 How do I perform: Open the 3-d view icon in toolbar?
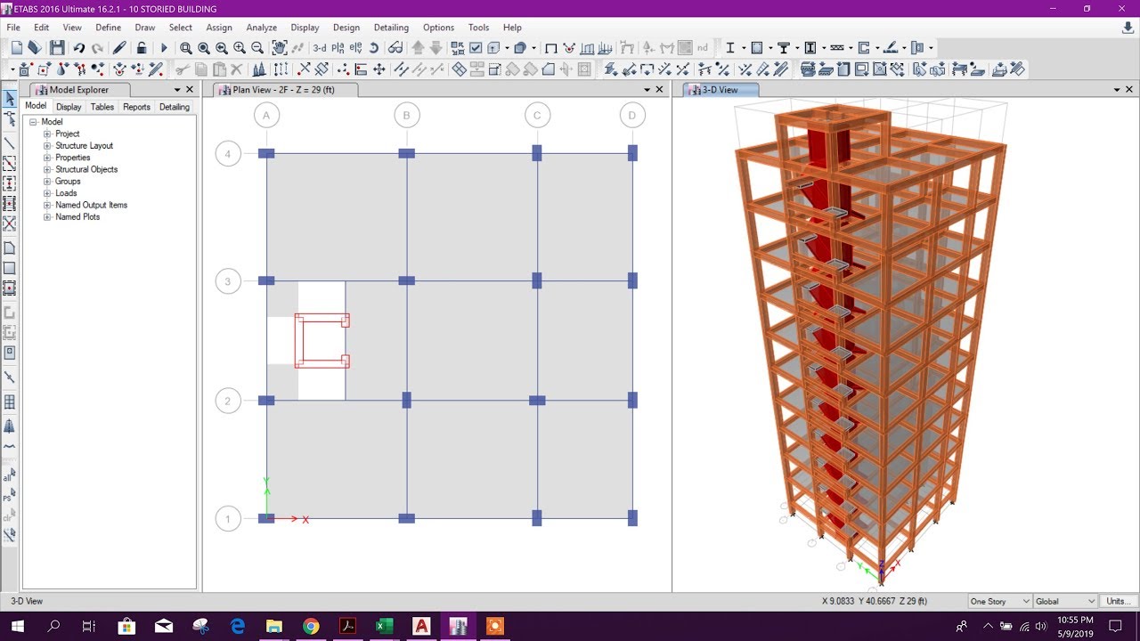click(x=318, y=47)
